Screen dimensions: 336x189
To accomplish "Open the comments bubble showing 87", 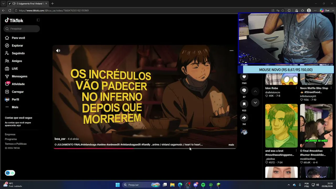I will coord(244,90).
